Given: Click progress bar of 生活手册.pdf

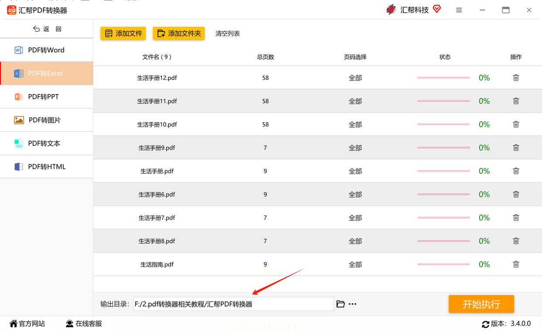Looking at the screenshot, I should click(443, 171).
